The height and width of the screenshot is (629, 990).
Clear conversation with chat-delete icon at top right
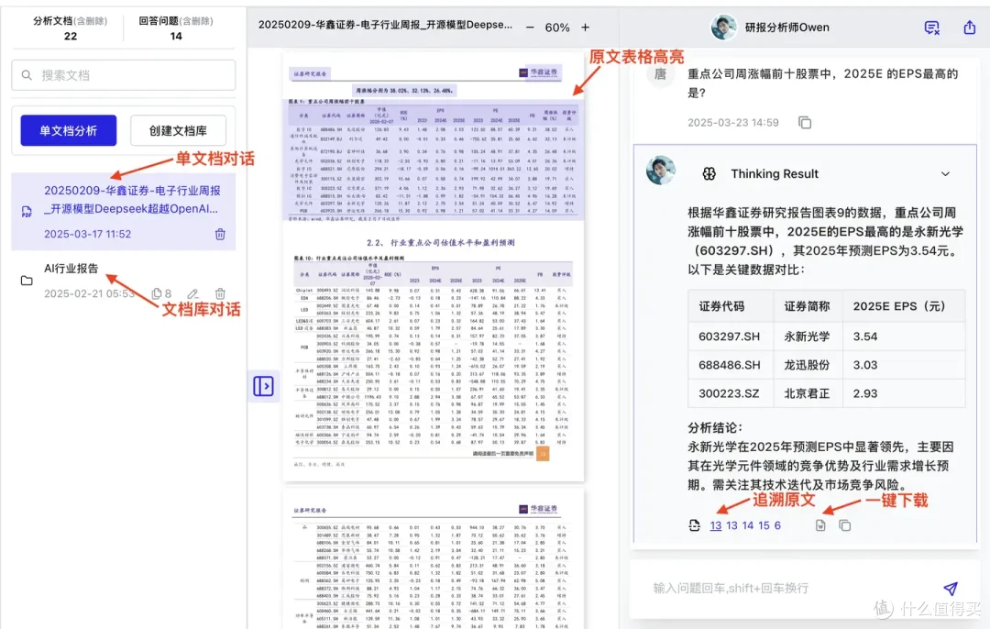(932, 28)
